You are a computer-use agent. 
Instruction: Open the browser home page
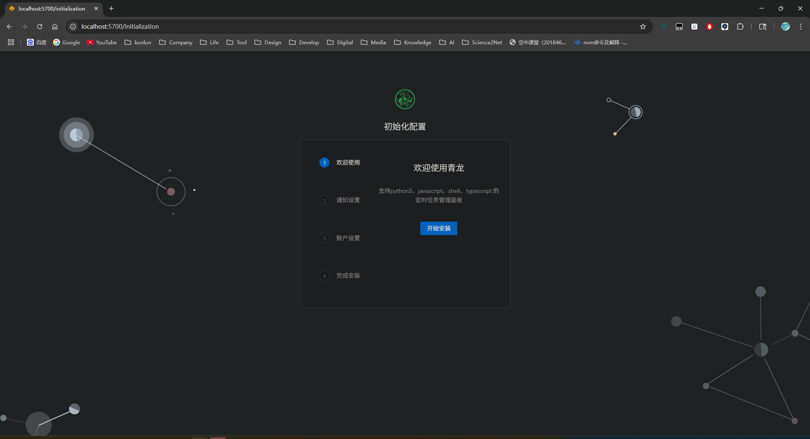[x=55, y=27]
